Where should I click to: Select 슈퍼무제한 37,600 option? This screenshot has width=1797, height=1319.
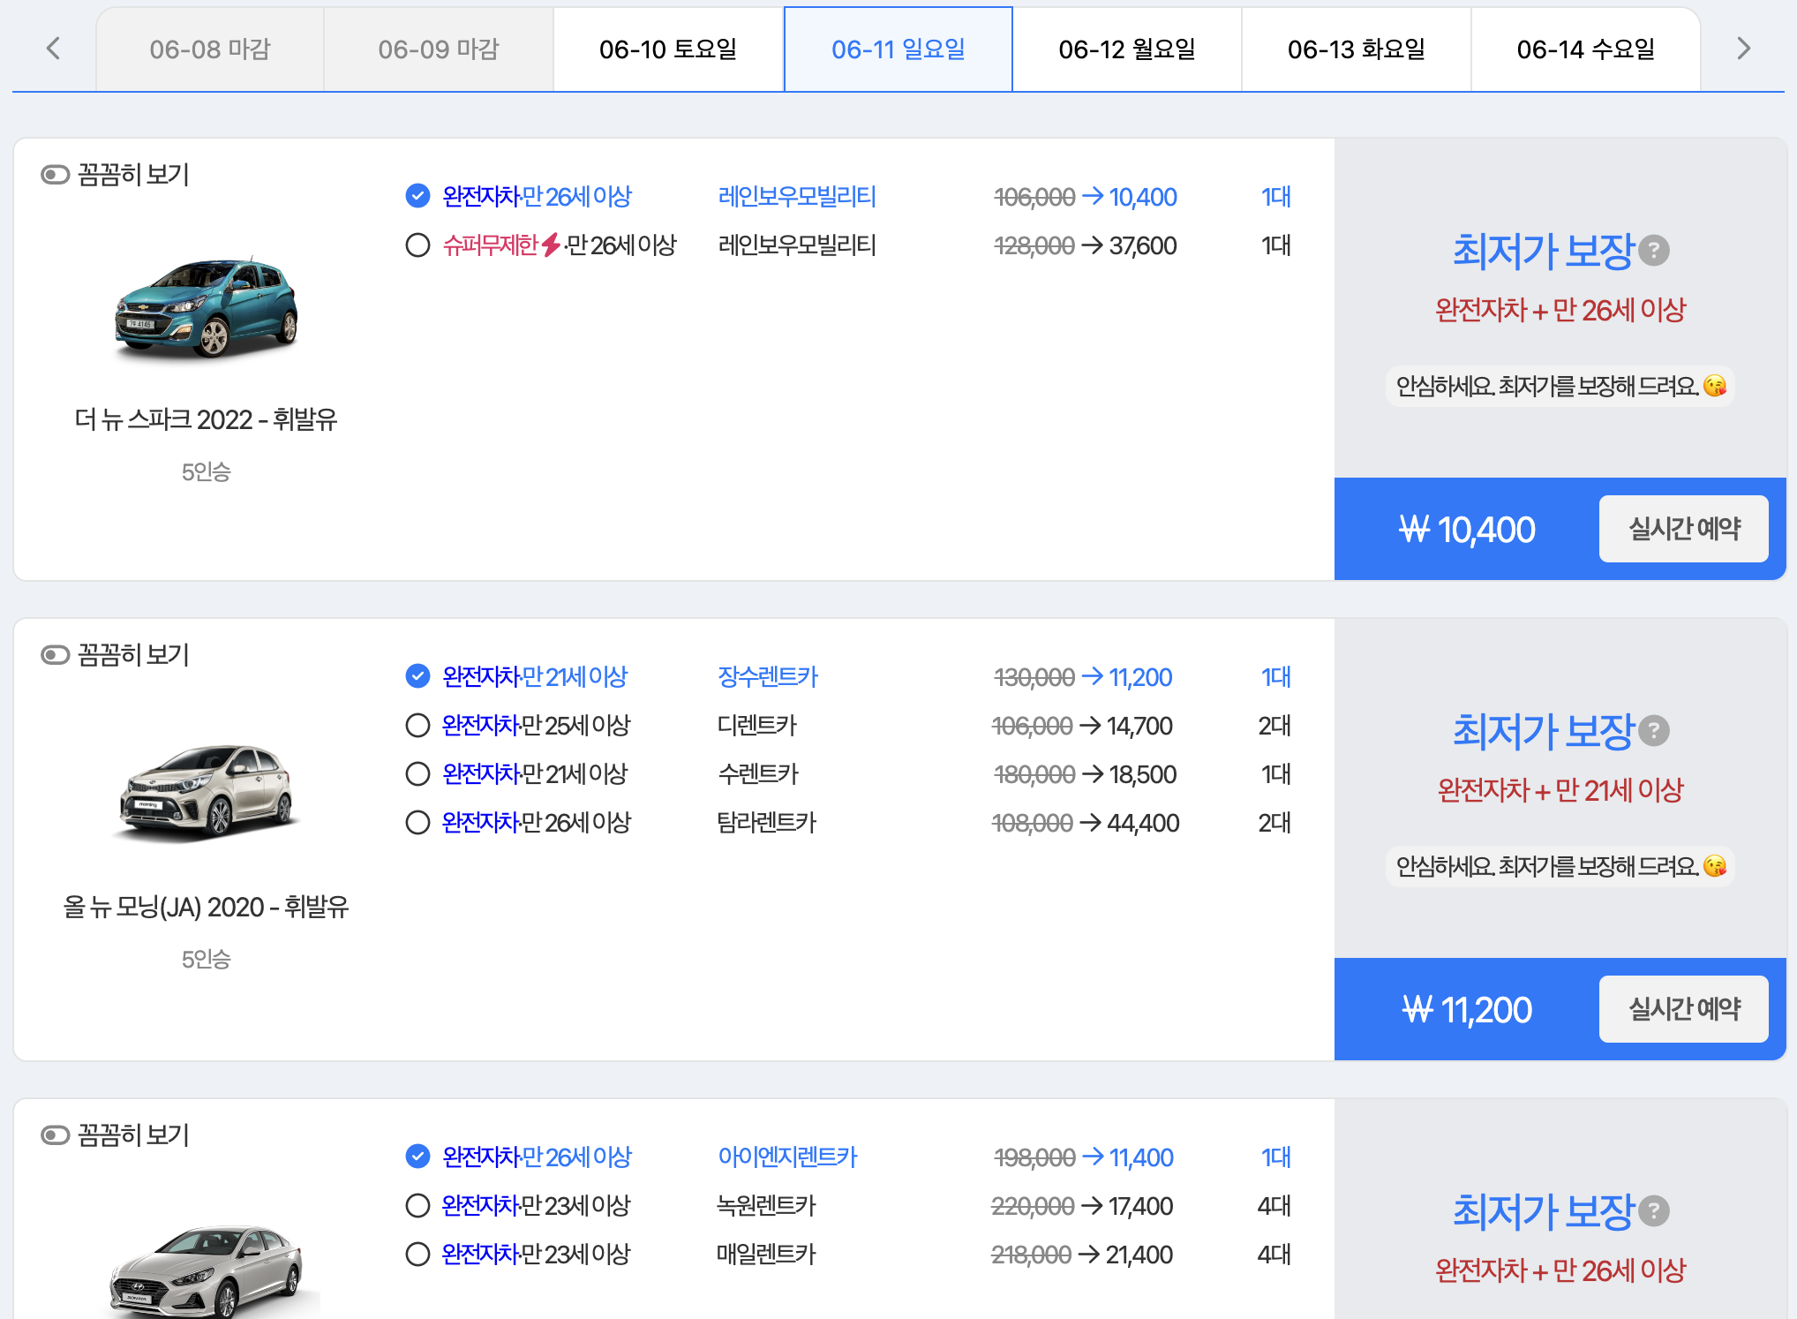tap(417, 245)
